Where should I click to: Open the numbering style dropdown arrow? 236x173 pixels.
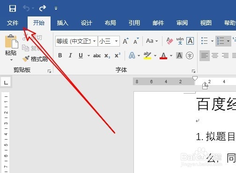[x=228, y=41]
